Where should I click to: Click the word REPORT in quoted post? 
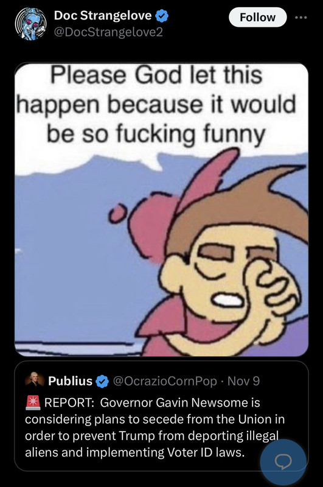pos(69,402)
